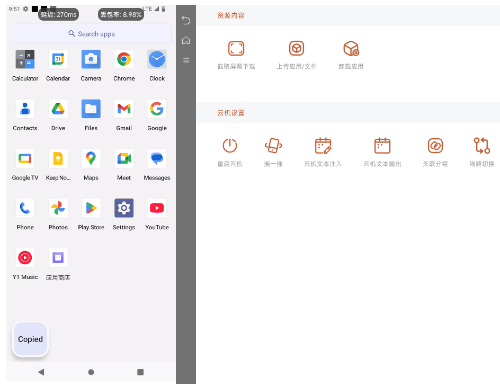Click the 丢包率: 8.98% packet loss badge
Viewport: 500px width, 386px height.
(x=121, y=14)
